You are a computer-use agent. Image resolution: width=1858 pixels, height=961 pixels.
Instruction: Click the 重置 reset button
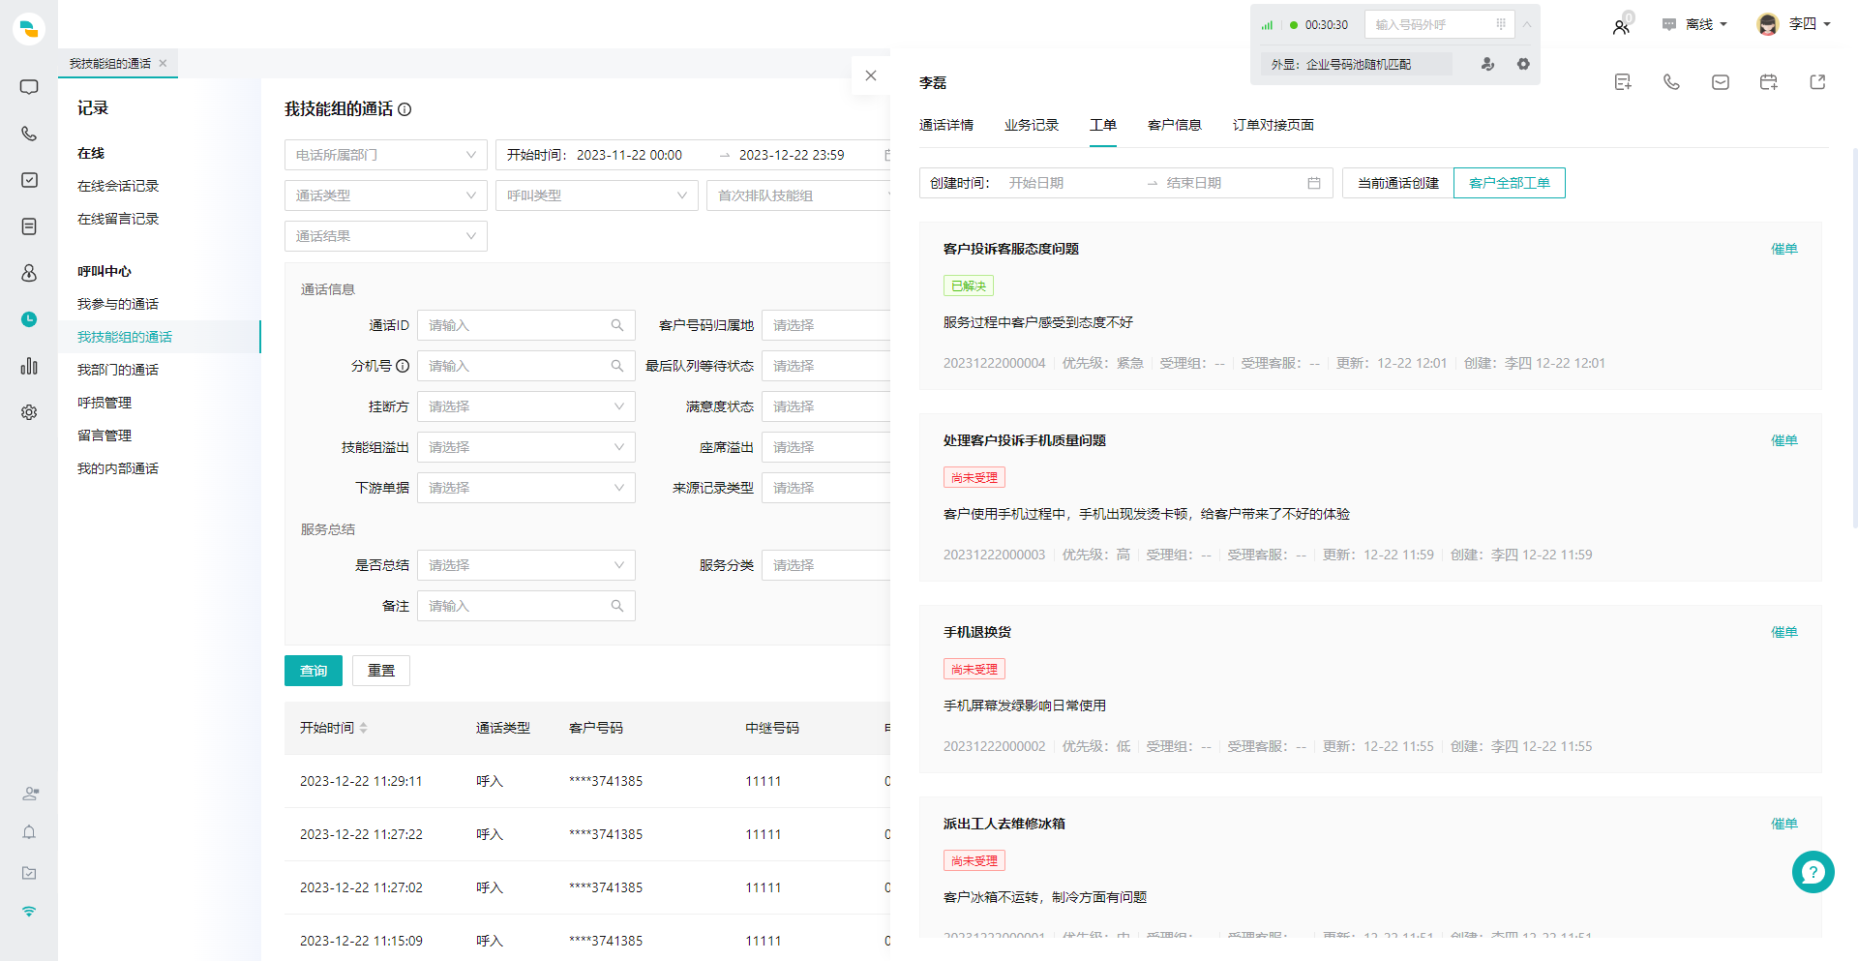tap(381, 671)
